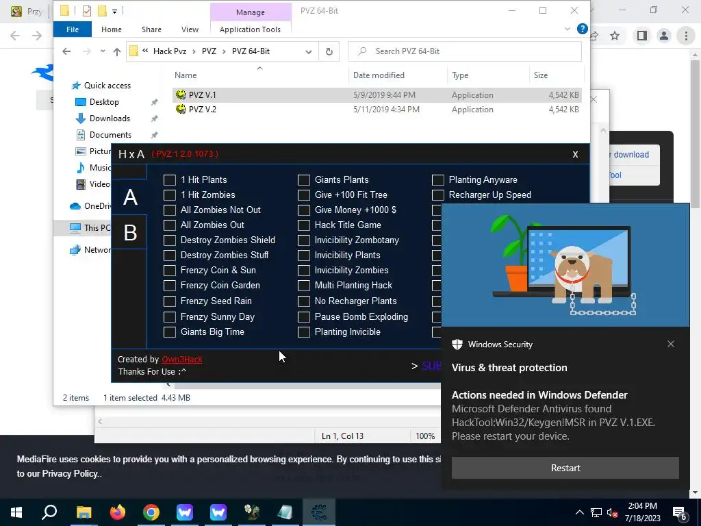Tick No Recharger Plants checkbox
Viewport: 701px width, 526px height.
point(303,301)
